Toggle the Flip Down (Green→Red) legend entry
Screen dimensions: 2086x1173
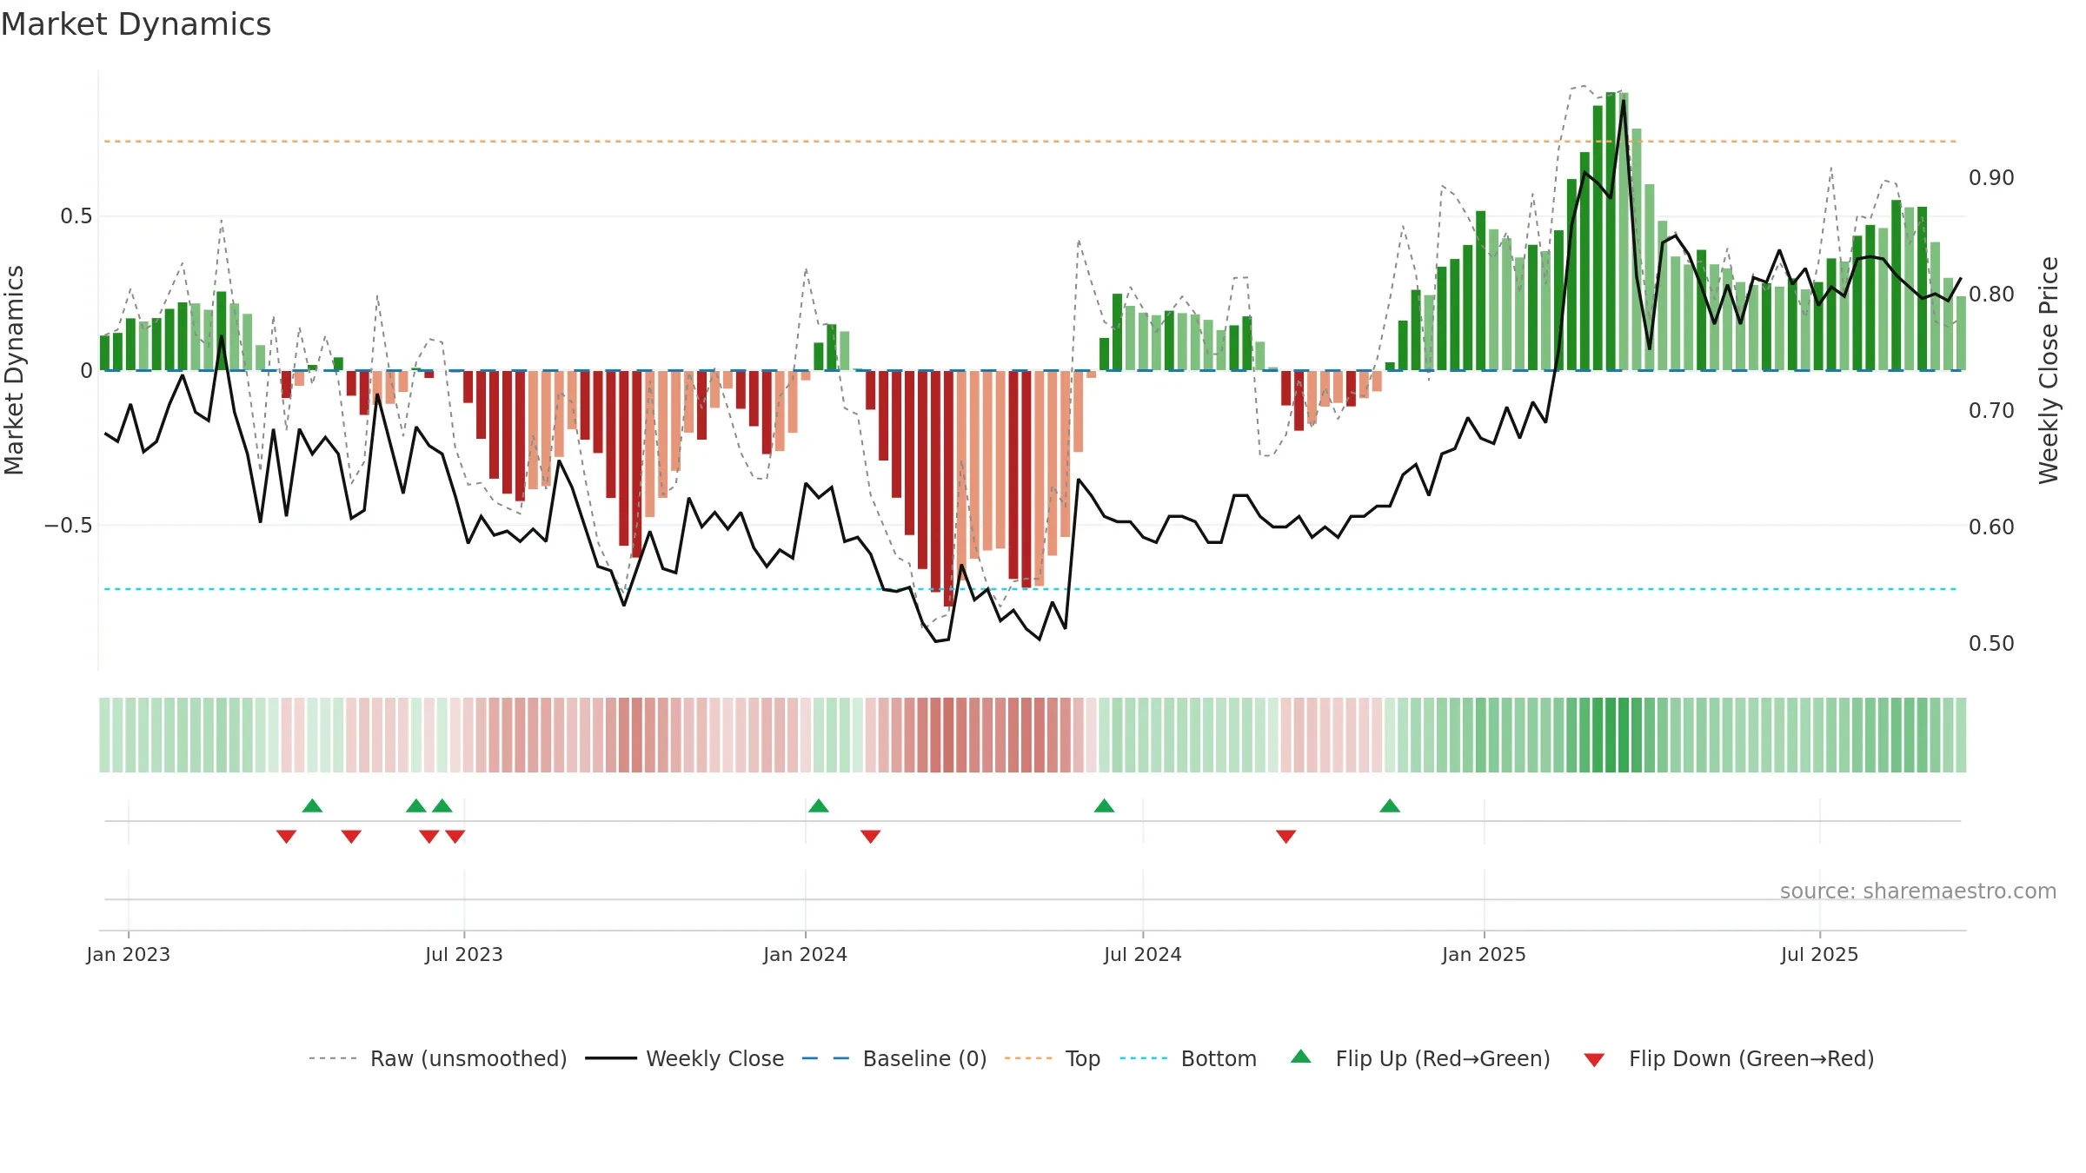click(x=1729, y=1058)
